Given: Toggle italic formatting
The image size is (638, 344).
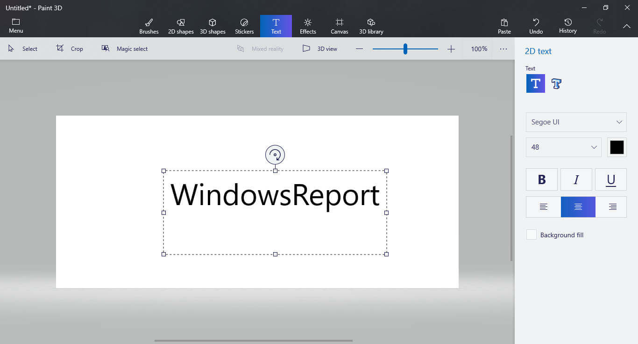Looking at the screenshot, I should (x=576, y=179).
